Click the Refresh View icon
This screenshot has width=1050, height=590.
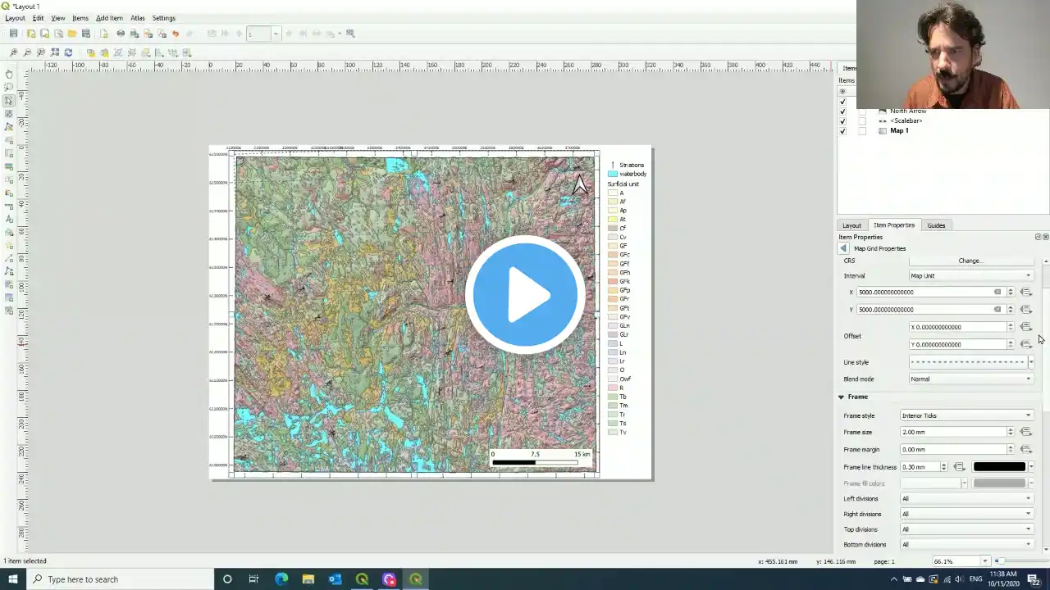tap(68, 52)
